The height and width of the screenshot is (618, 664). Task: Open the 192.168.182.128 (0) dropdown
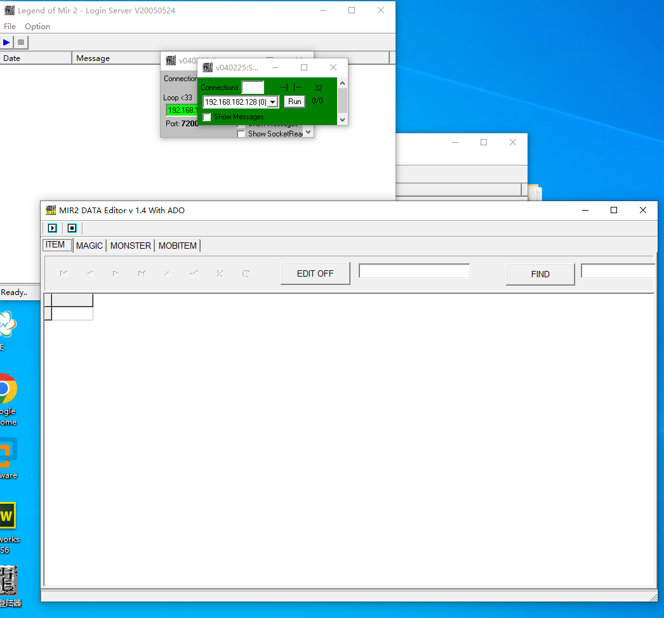(273, 102)
